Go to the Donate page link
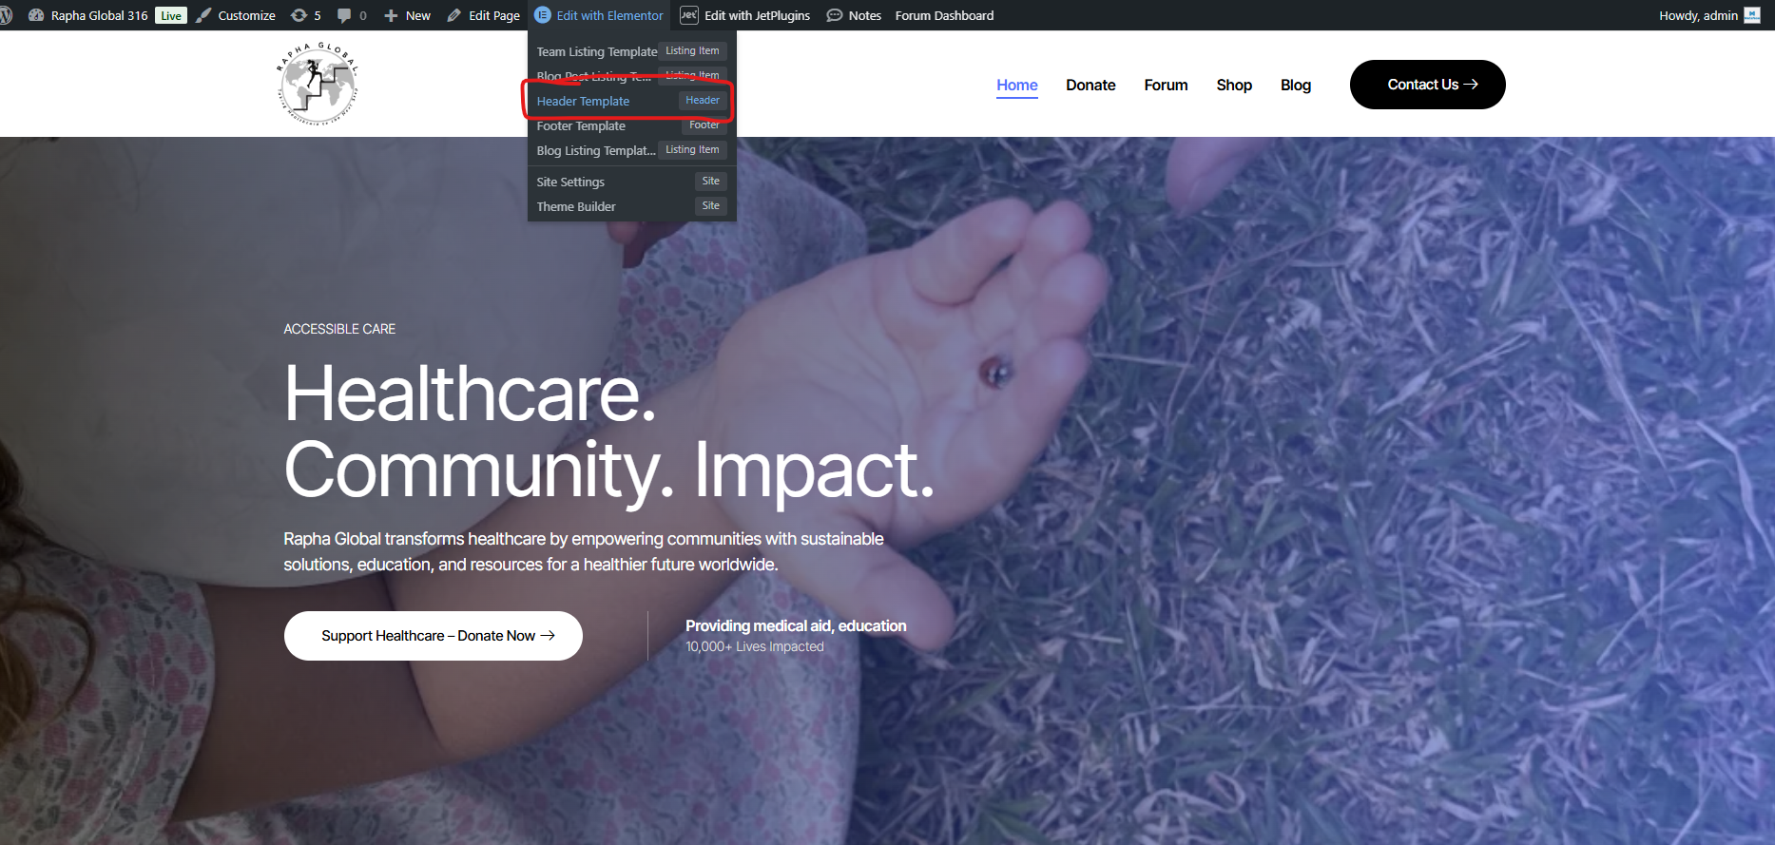The width and height of the screenshot is (1775, 845). [1090, 85]
